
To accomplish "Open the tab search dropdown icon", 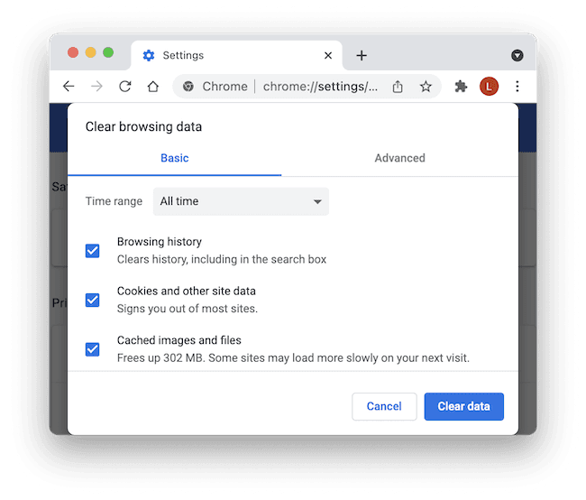I will point(517,55).
